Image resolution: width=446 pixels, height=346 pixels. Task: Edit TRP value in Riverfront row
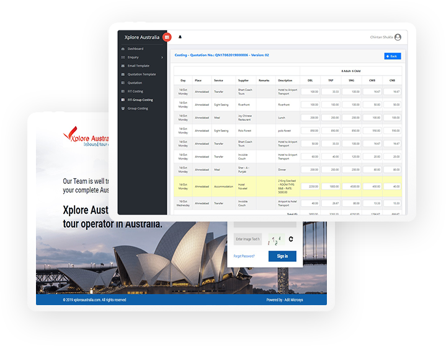tap(331, 105)
